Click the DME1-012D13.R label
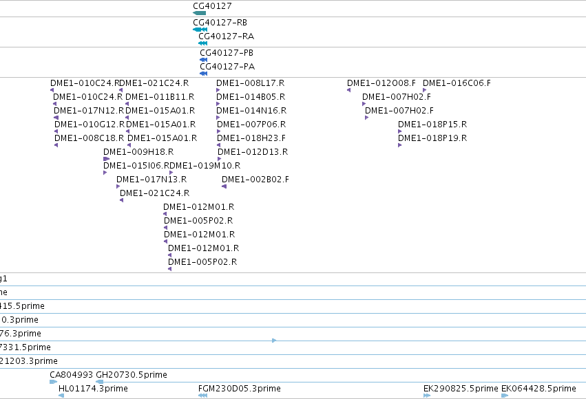586x399 pixels. 253,152
